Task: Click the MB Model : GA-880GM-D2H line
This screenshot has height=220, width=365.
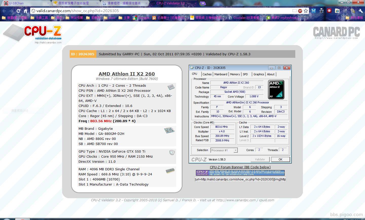Action: tap(101, 134)
